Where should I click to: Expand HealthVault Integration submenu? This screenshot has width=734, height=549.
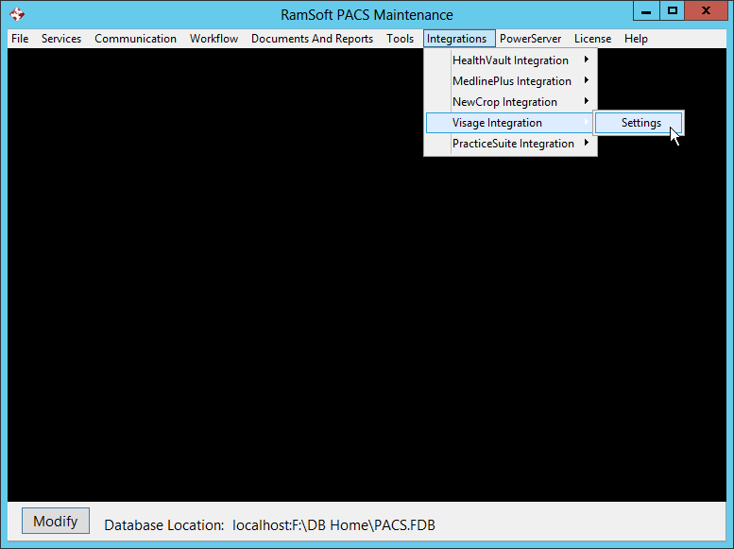click(x=510, y=60)
